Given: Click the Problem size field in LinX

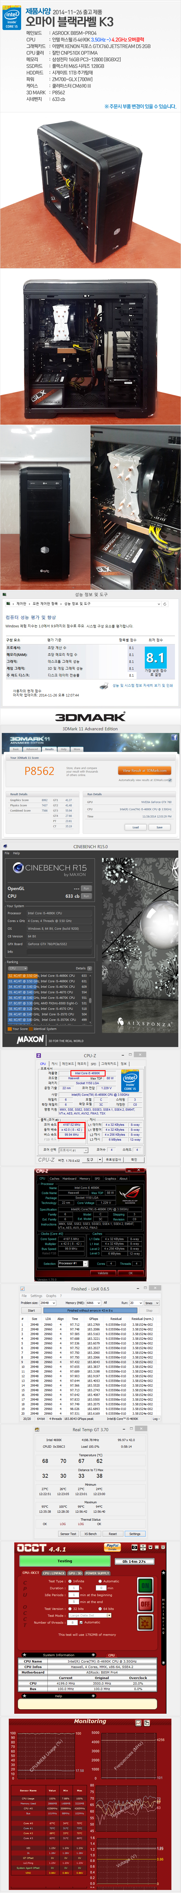Looking at the screenshot, I should (x=48, y=1302).
